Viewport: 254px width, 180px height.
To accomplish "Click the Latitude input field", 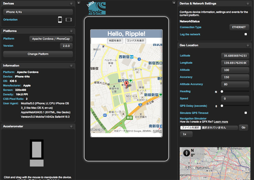I will click(x=235, y=56).
